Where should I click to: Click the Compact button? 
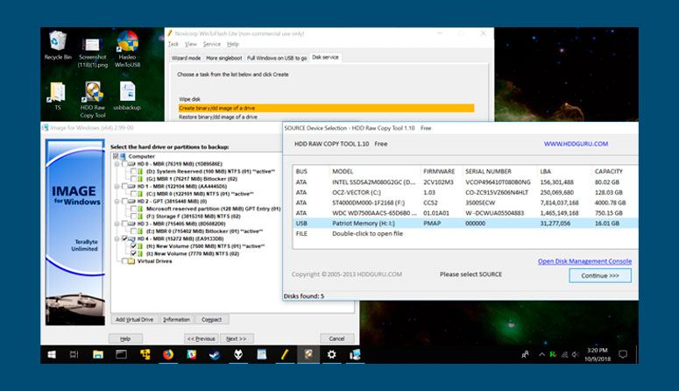(212, 319)
